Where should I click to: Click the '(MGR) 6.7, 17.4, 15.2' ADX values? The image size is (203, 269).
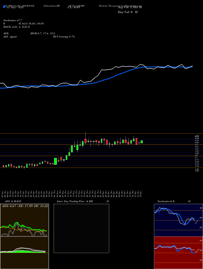click(42, 33)
